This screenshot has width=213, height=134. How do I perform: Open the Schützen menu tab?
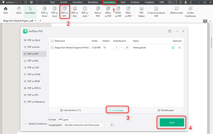tap(135, 2)
